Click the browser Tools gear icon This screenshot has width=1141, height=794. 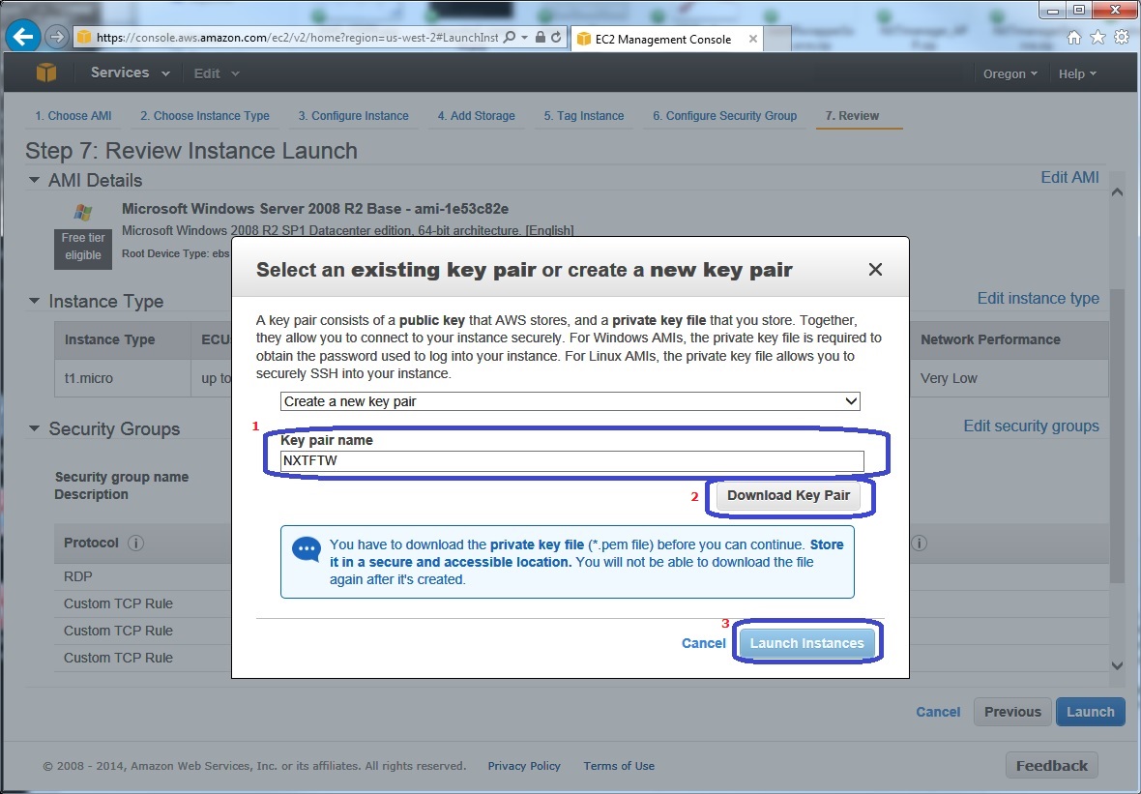click(1122, 37)
